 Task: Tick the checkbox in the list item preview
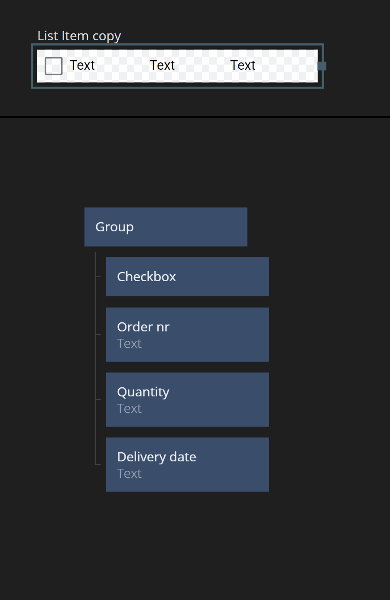(54, 66)
